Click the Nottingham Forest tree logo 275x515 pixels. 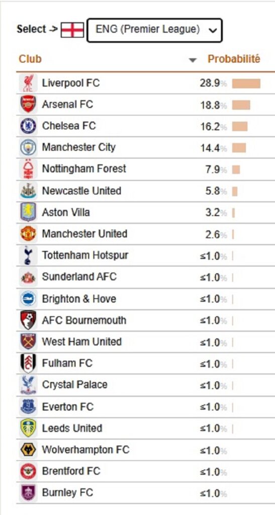pos(28,169)
